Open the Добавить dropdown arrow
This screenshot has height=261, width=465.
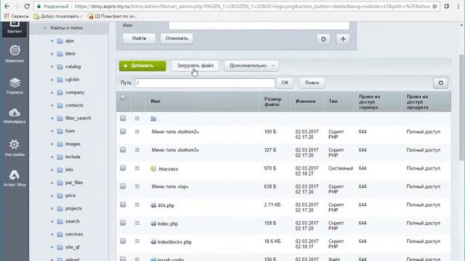[161, 66]
